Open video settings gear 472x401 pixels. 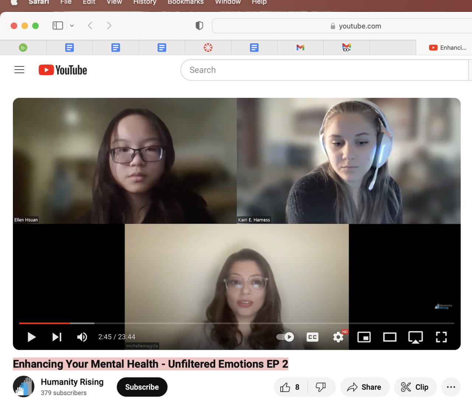click(338, 337)
